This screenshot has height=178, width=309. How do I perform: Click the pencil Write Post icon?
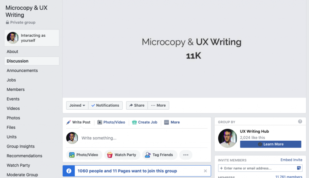click(69, 122)
